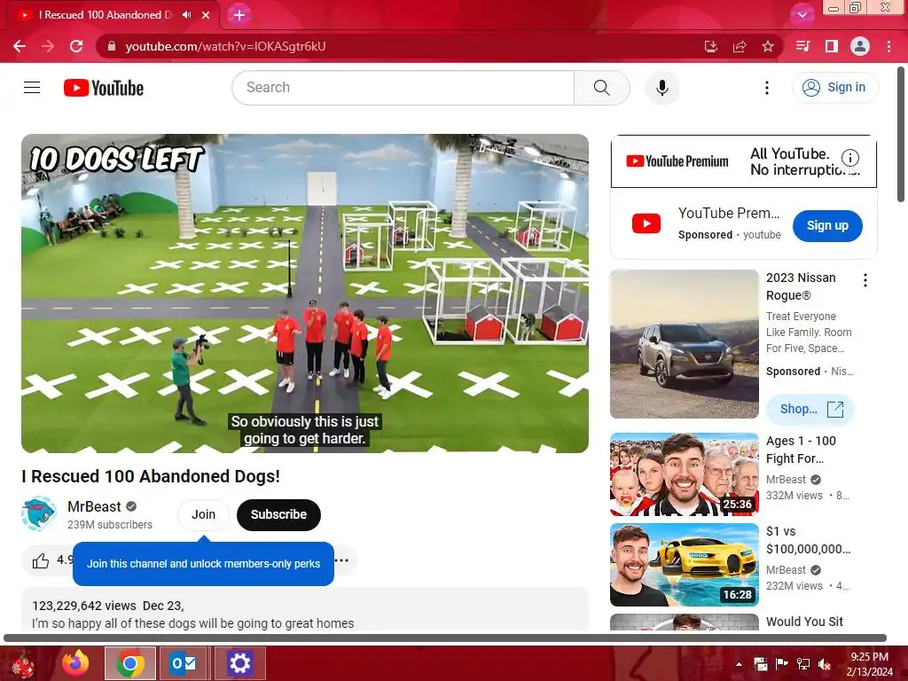Open the YouTube hamburger guide menu
Image resolution: width=908 pixels, height=681 pixels.
pyautogui.click(x=32, y=88)
